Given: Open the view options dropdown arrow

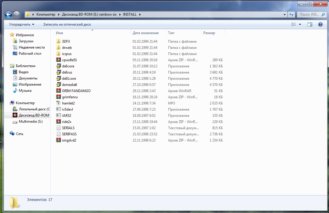Looking at the screenshot, I should click(x=300, y=24).
